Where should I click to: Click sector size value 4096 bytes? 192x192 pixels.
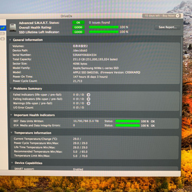(x=80, y=64)
